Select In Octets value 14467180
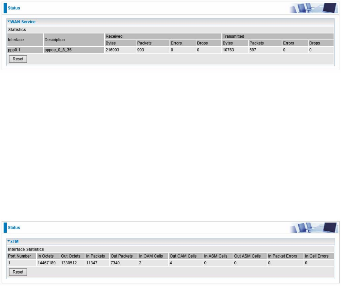The width and height of the screenshot is (341, 286). pyautogui.click(x=48, y=263)
